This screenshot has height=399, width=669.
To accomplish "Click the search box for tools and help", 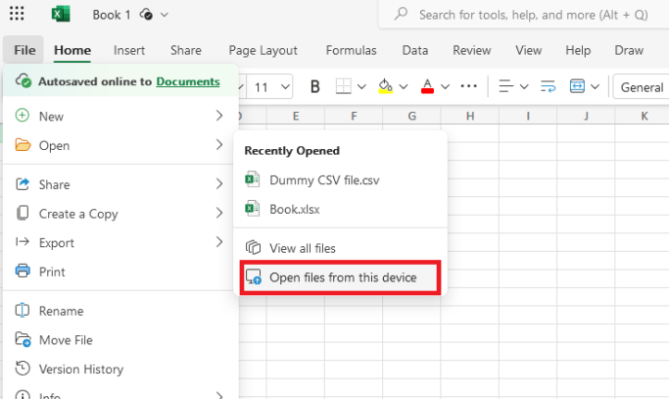I will point(523,15).
